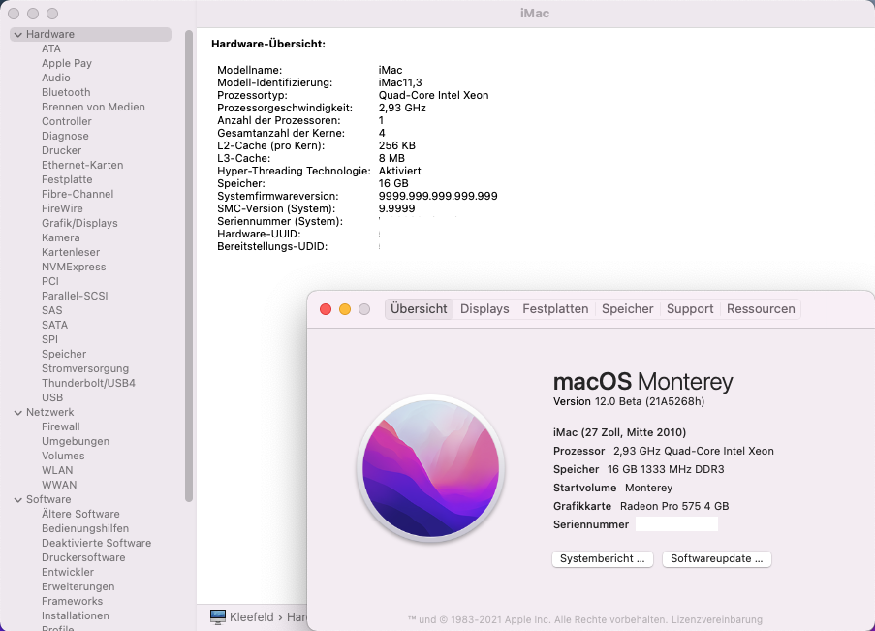
Task: Select Controller in the sidebar
Action: (67, 121)
